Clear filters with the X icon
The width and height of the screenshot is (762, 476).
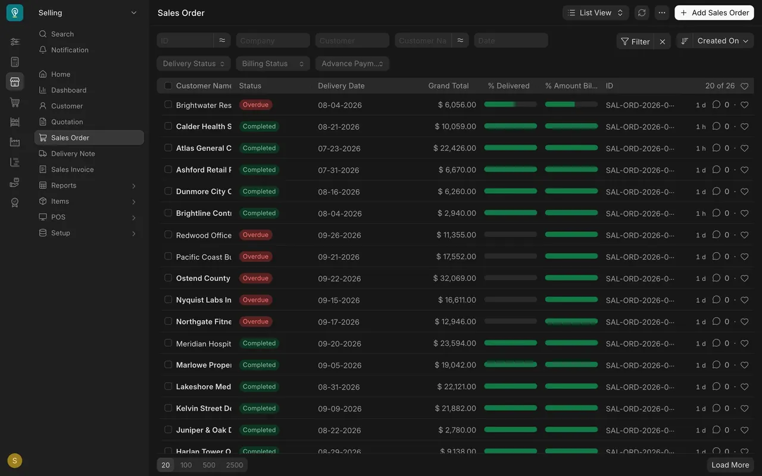pyautogui.click(x=663, y=41)
